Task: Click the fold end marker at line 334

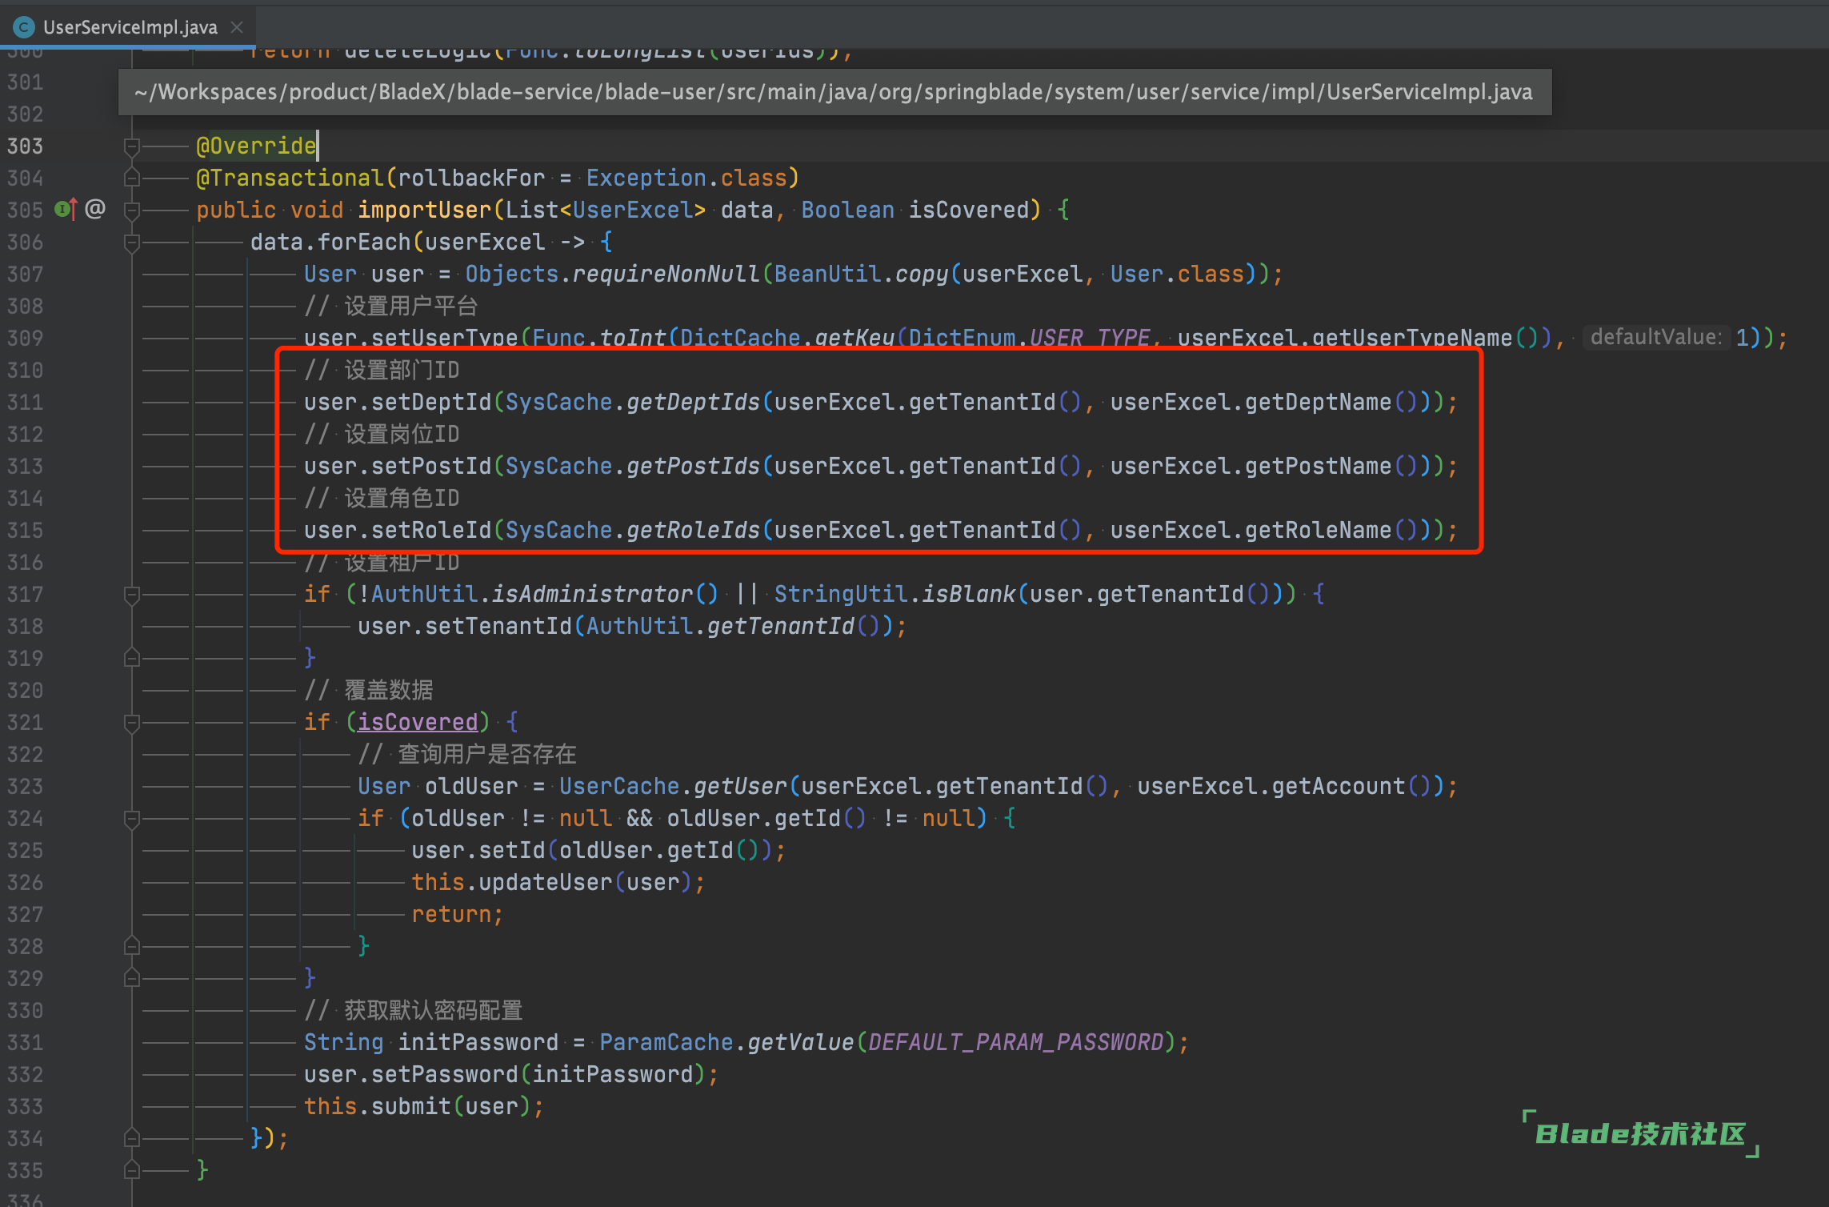Action: (132, 1138)
